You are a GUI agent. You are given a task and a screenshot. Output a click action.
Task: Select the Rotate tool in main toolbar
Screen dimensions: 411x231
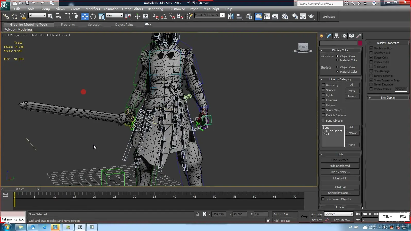pos(93,17)
